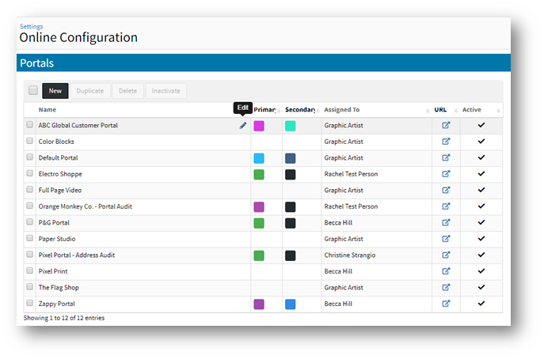Click the edit pencil for ABC Global Customer Portal
This screenshot has width=544, height=359.
pyautogui.click(x=243, y=126)
